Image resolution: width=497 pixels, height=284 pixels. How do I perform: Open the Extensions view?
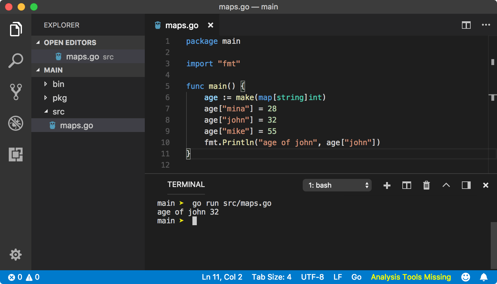pyautogui.click(x=16, y=154)
